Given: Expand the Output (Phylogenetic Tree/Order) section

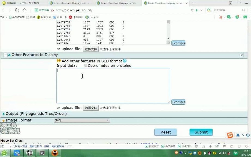Looking at the screenshot, I should (3, 114).
